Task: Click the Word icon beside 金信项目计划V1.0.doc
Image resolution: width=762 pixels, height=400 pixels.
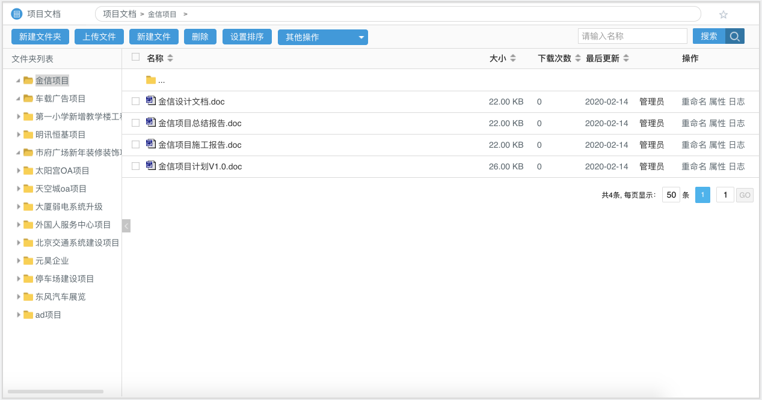Action: (151, 166)
